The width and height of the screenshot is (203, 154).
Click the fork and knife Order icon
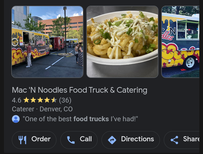click(22, 140)
